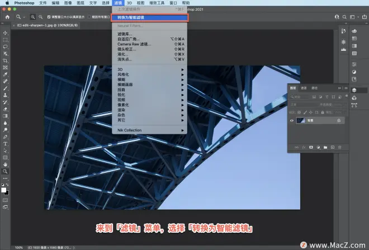Select the Spot Healing Brush tool

point(5,82)
